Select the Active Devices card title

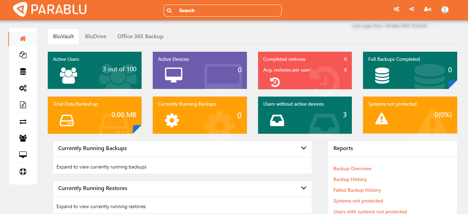tap(173, 59)
